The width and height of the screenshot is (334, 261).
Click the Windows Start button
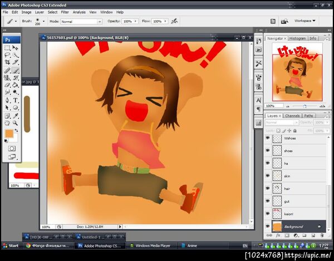[11, 245]
